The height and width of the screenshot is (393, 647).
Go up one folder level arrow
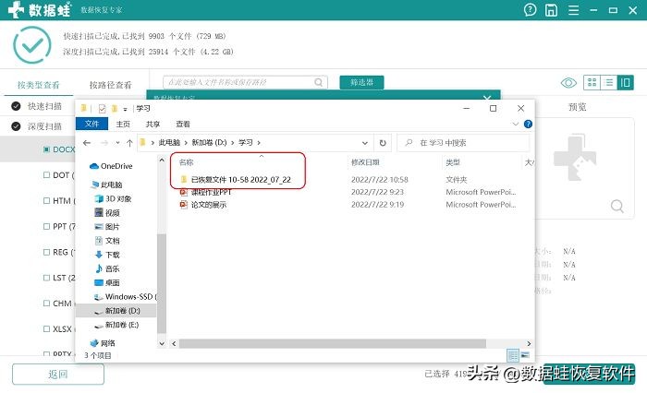(x=129, y=143)
